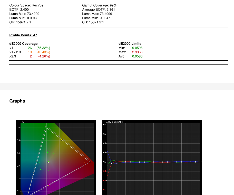
Task: Select the green '(55.32%)' coverage value
Action: click(43, 48)
